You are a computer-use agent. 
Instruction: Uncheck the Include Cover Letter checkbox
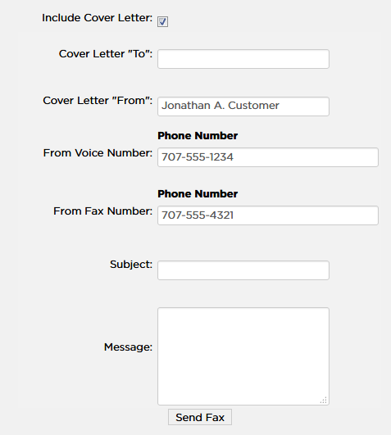(162, 21)
